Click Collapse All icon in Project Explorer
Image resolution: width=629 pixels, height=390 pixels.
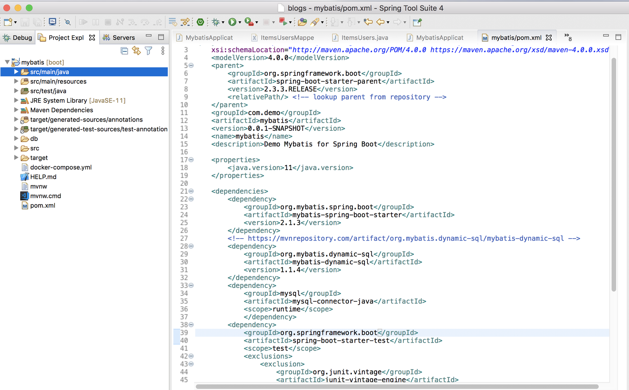tap(124, 51)
